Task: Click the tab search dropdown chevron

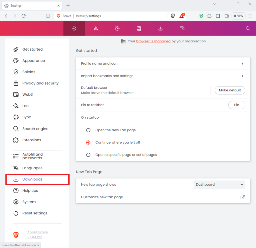Action: 214,4
